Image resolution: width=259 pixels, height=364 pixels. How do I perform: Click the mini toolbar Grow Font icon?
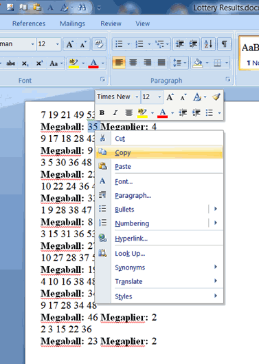tap(170, 97)
